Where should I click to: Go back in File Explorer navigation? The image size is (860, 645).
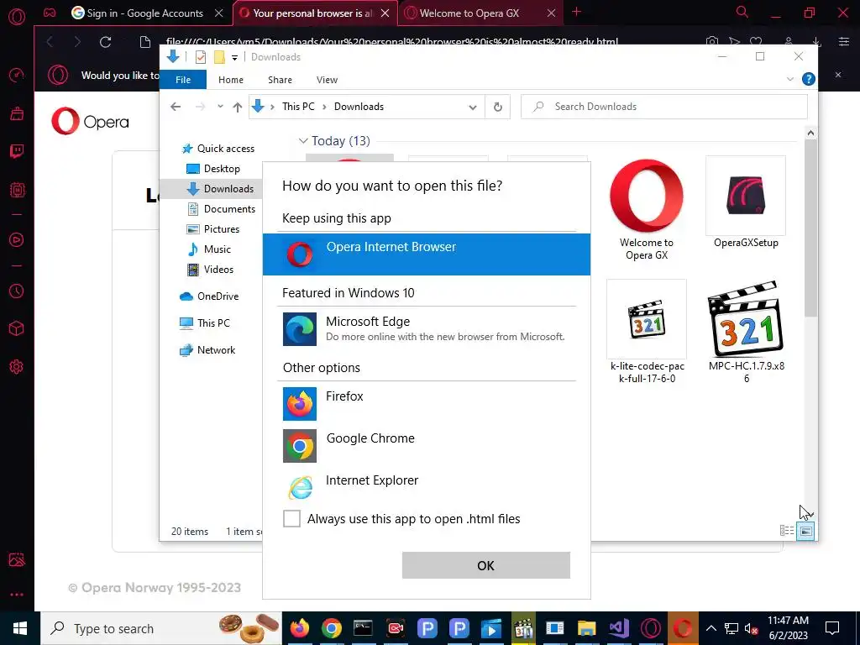coord(176,107)
